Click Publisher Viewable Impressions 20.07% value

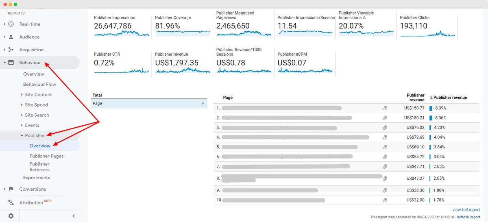click(352, 26)
